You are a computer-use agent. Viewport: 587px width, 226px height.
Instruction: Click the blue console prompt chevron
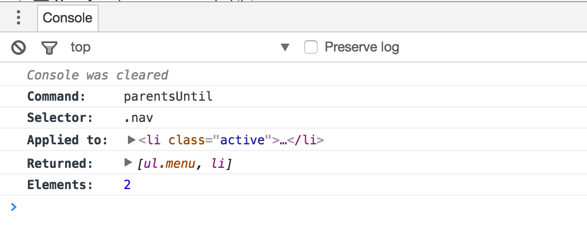(x=14, y=208)
